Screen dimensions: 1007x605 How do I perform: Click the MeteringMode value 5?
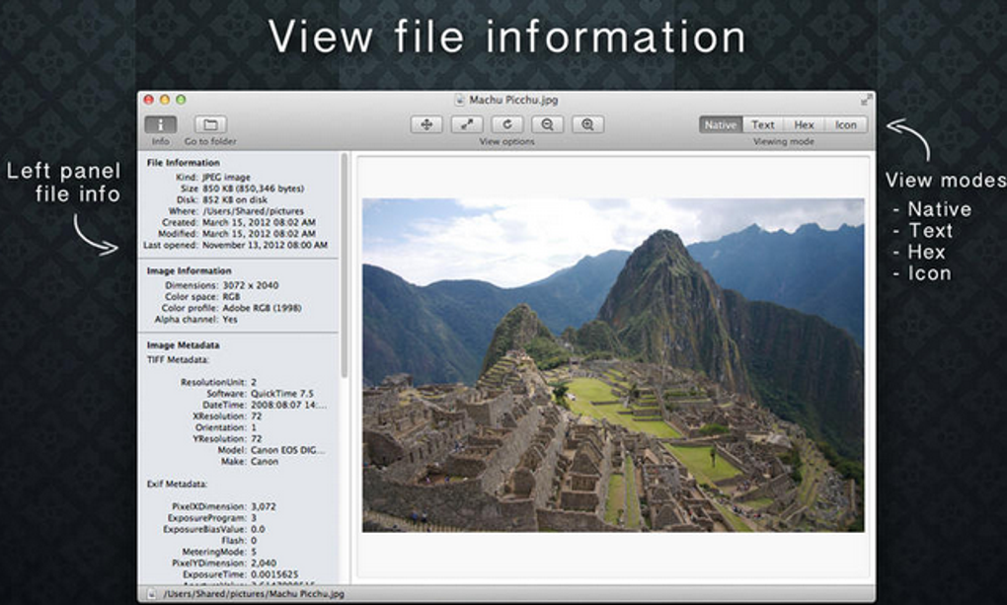point(254,552)
